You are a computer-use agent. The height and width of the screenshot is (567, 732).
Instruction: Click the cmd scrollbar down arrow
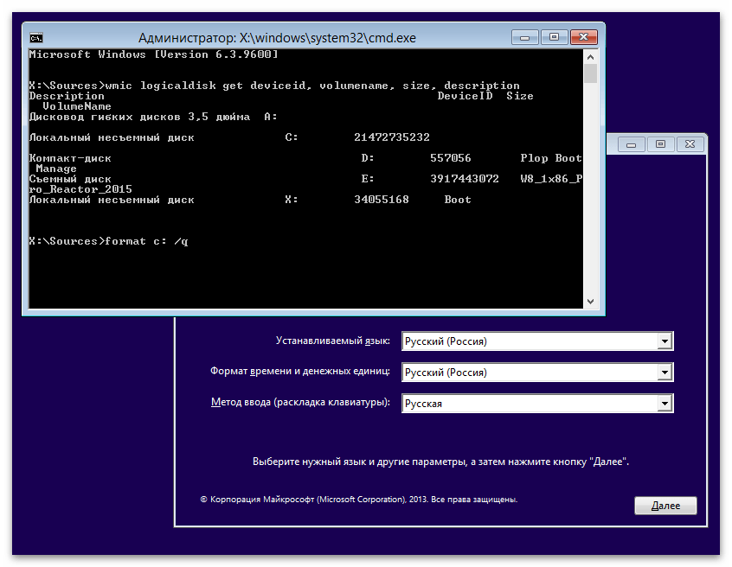590,301
